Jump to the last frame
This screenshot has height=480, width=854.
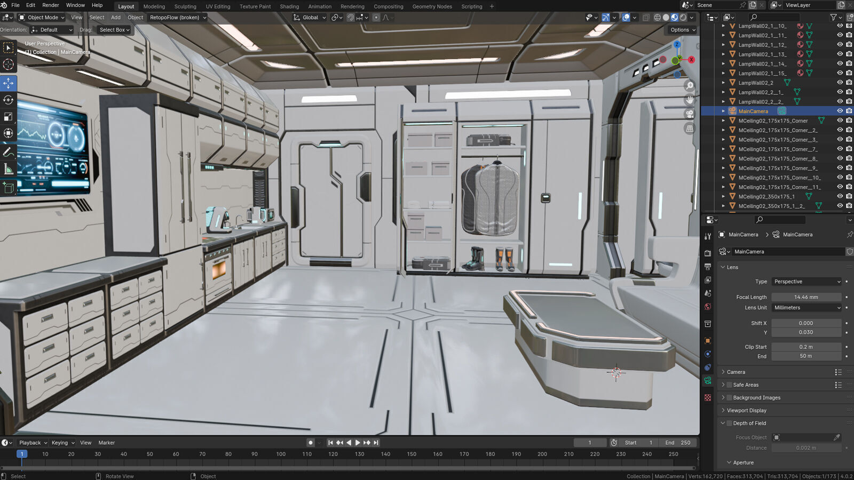(376, 443)
